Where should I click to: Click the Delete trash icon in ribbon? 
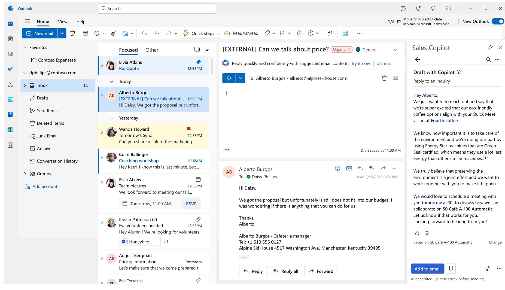click(73, 33)
